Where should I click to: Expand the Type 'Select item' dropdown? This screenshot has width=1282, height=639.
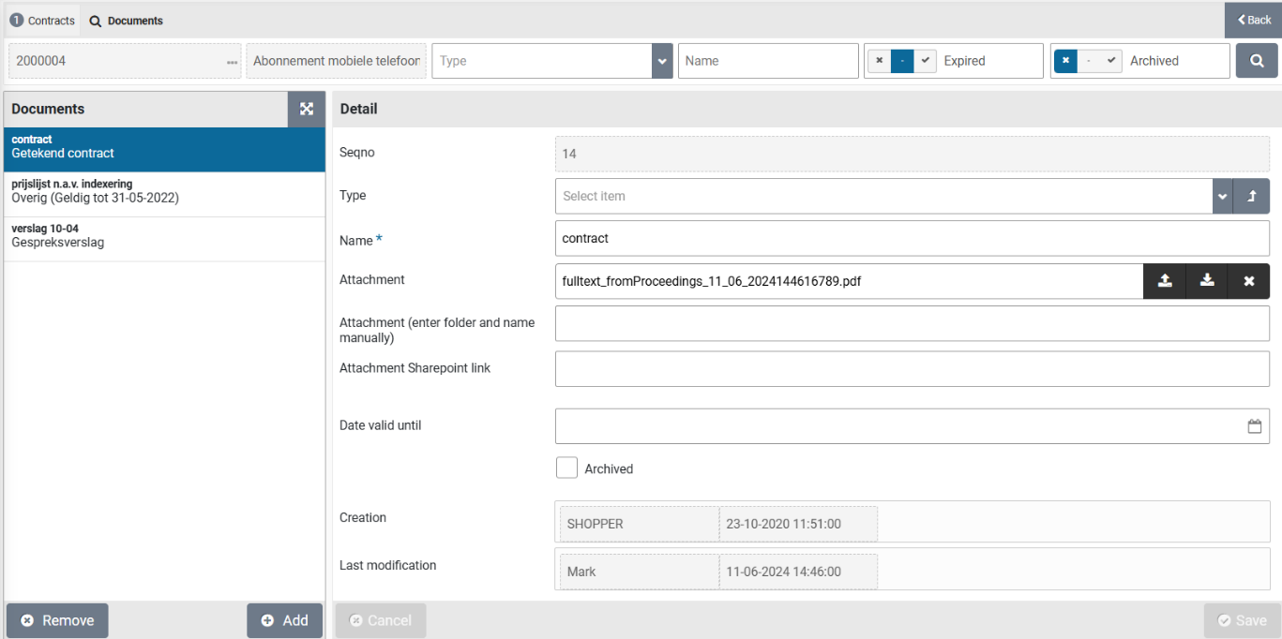pos(1221,197)
